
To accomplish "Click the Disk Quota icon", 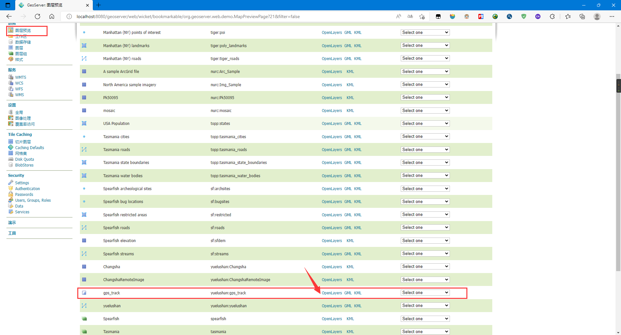I will (11, 159).
